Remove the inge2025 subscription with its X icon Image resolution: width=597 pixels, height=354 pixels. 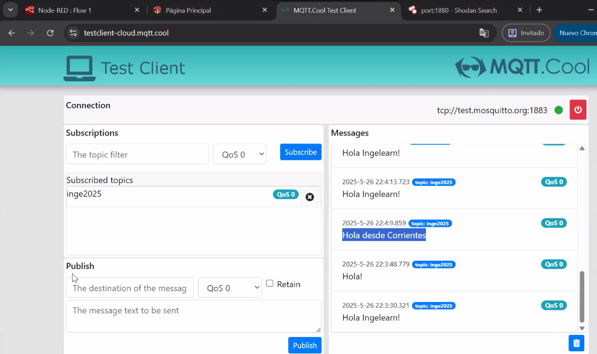(309, 197)
